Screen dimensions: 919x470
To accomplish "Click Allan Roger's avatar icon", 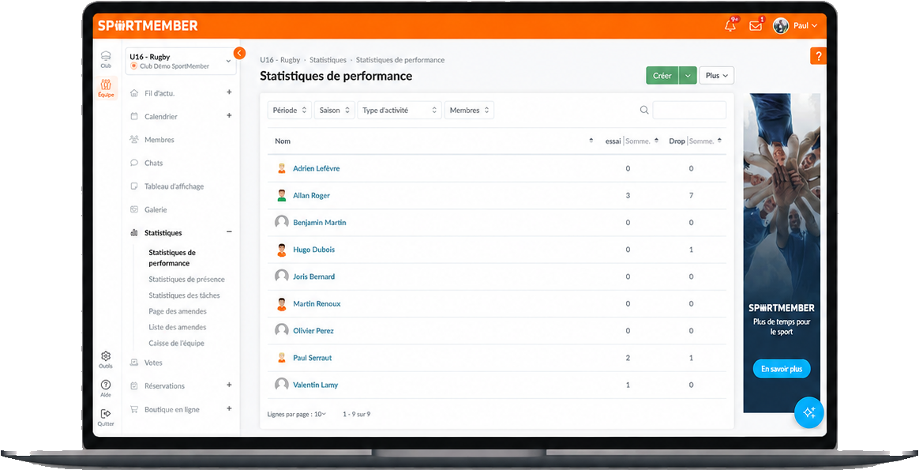I will pos(281,195).
